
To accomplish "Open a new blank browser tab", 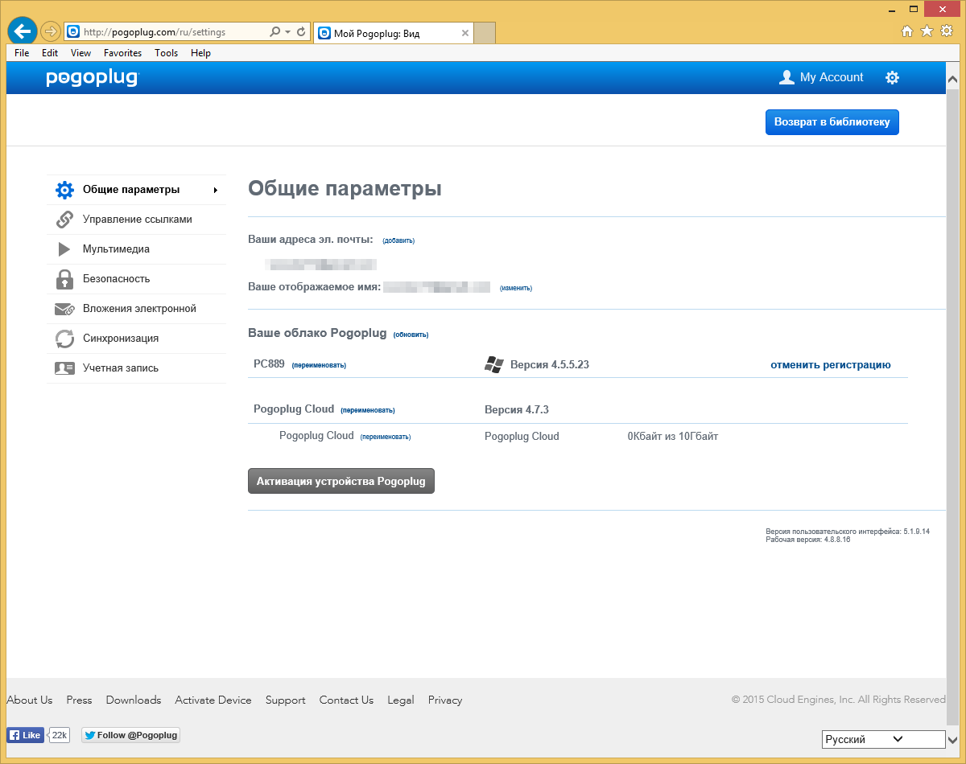I will click(x=485, y=33).
